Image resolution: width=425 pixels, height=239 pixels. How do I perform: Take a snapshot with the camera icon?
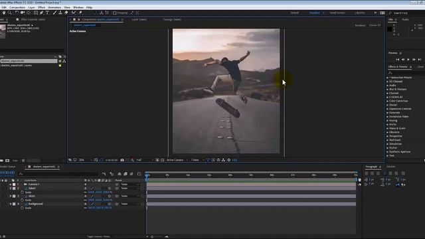pyautogui.click(x=122, y=160)
